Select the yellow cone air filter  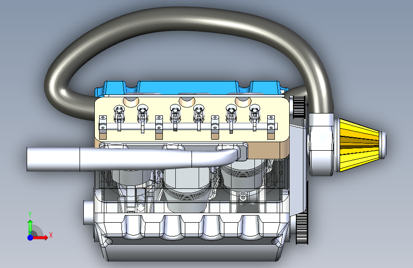click(x=359, y=145)
